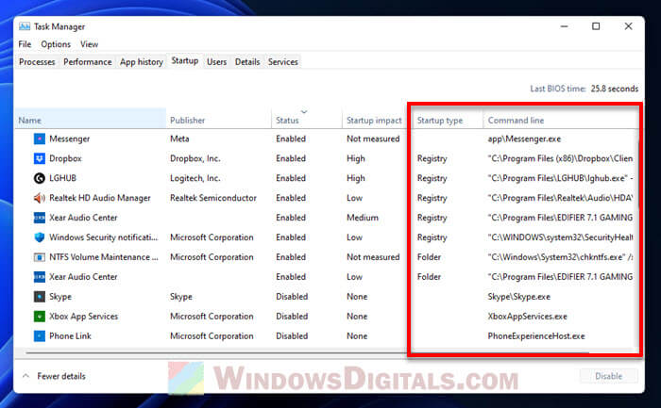This screenshot has width=661, height=408.
Task: Click the lghub.exe command line cell
Action: click(x=560, y=178)
